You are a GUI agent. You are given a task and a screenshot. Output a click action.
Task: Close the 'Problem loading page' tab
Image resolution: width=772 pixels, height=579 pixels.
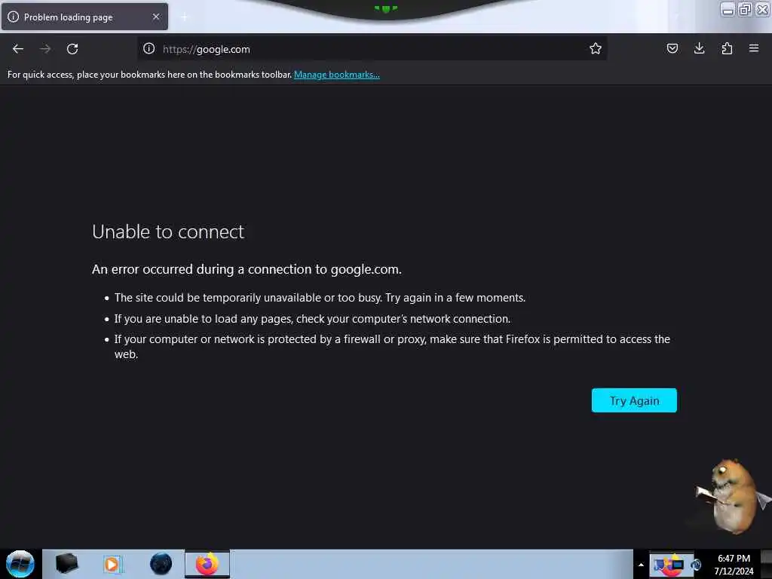click(x=156, y=17)
